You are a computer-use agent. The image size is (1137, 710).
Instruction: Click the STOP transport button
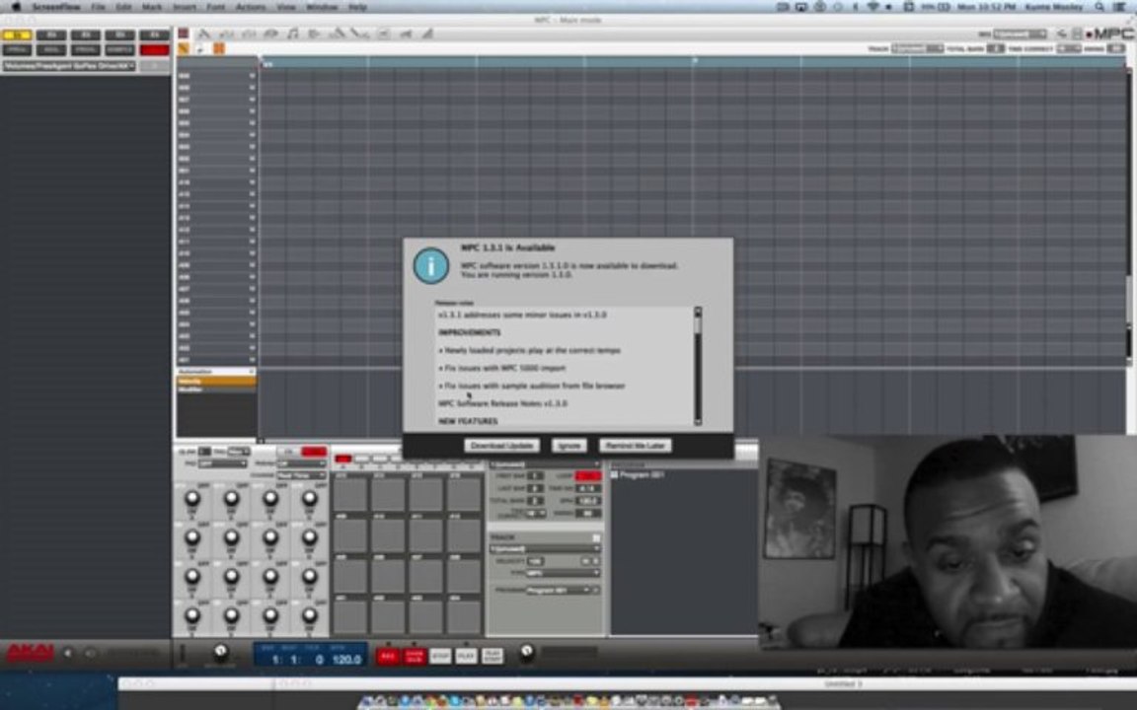point(440,657)
